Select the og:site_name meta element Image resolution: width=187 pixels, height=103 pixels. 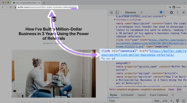coord(151,68)
